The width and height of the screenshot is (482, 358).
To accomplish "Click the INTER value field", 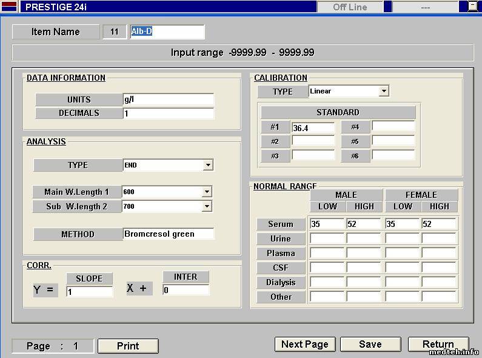I will [186, 290].
